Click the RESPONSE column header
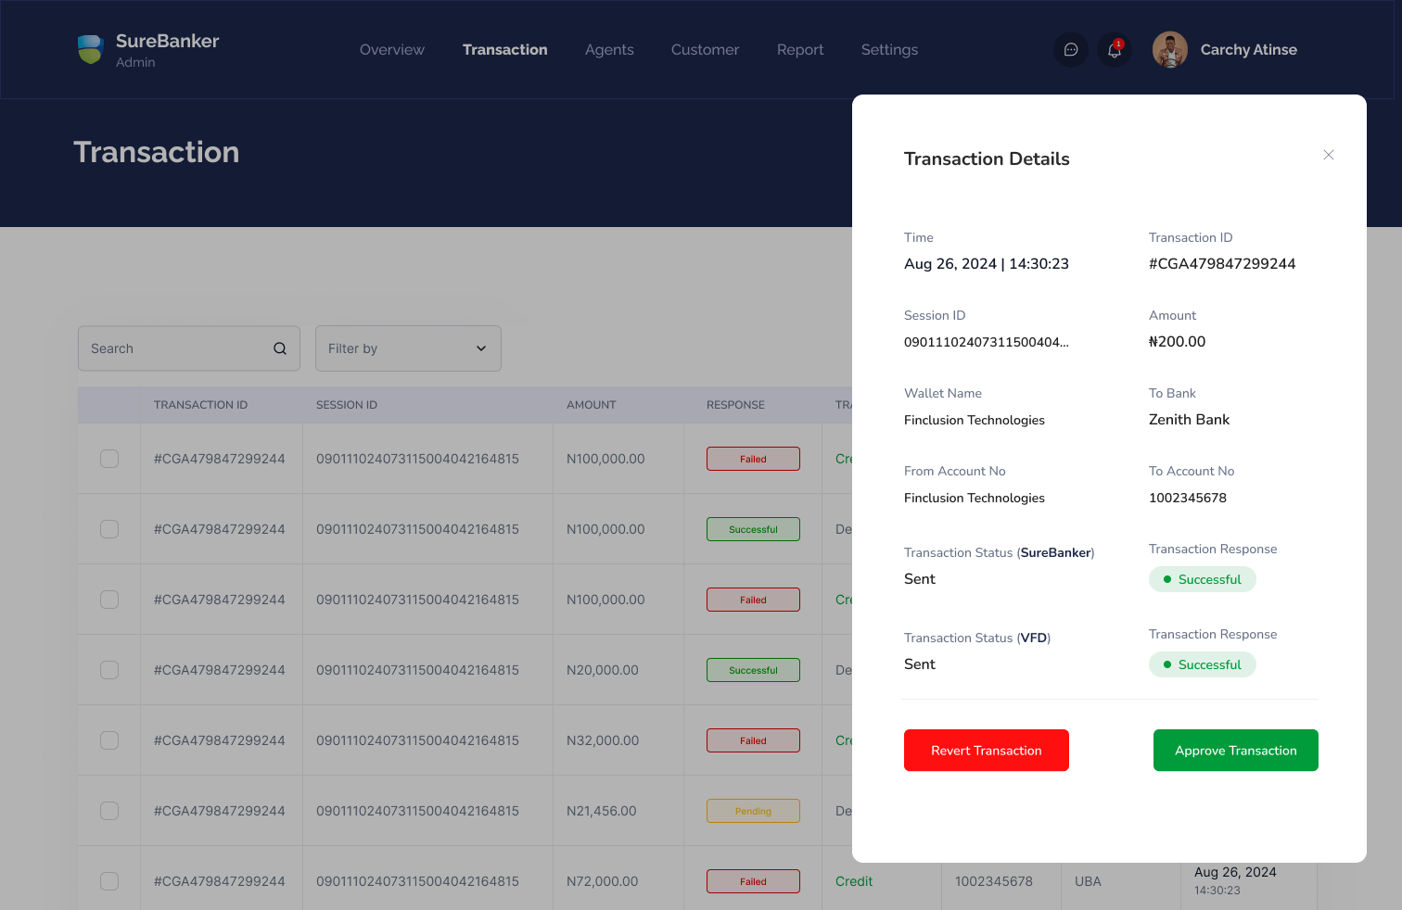The height and width of the screenshot is (910, 1402). pos(736,405)
